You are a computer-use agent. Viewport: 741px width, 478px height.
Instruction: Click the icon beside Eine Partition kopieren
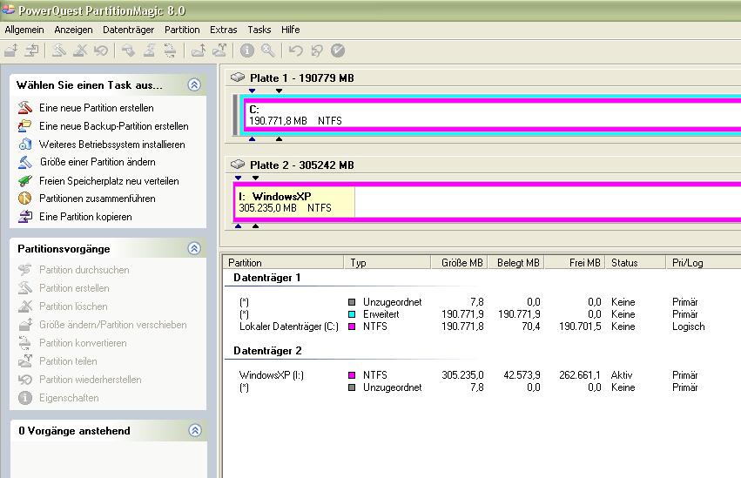(x=25, y=216)
